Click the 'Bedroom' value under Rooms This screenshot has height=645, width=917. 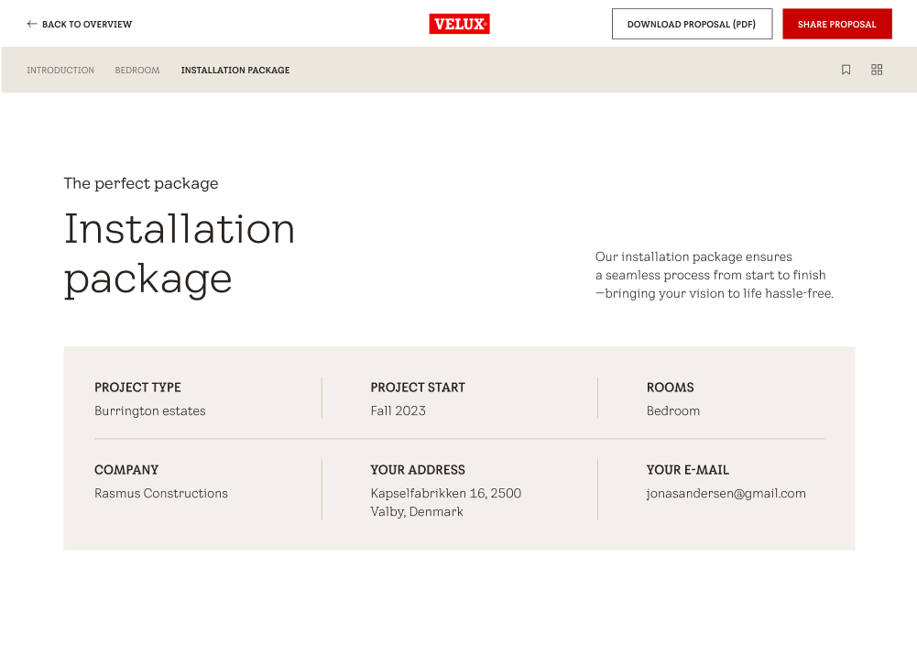click(673, 411)
